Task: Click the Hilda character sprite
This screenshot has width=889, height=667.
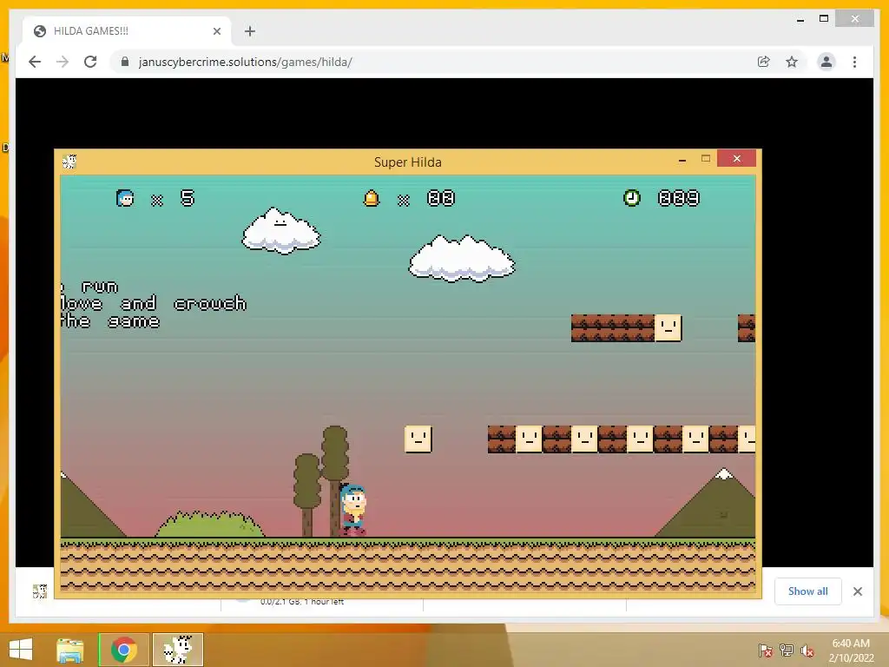Action: 352,509
